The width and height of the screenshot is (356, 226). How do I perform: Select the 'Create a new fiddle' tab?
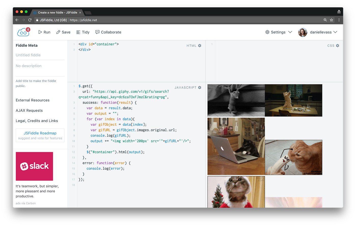(x=57, y=12)
